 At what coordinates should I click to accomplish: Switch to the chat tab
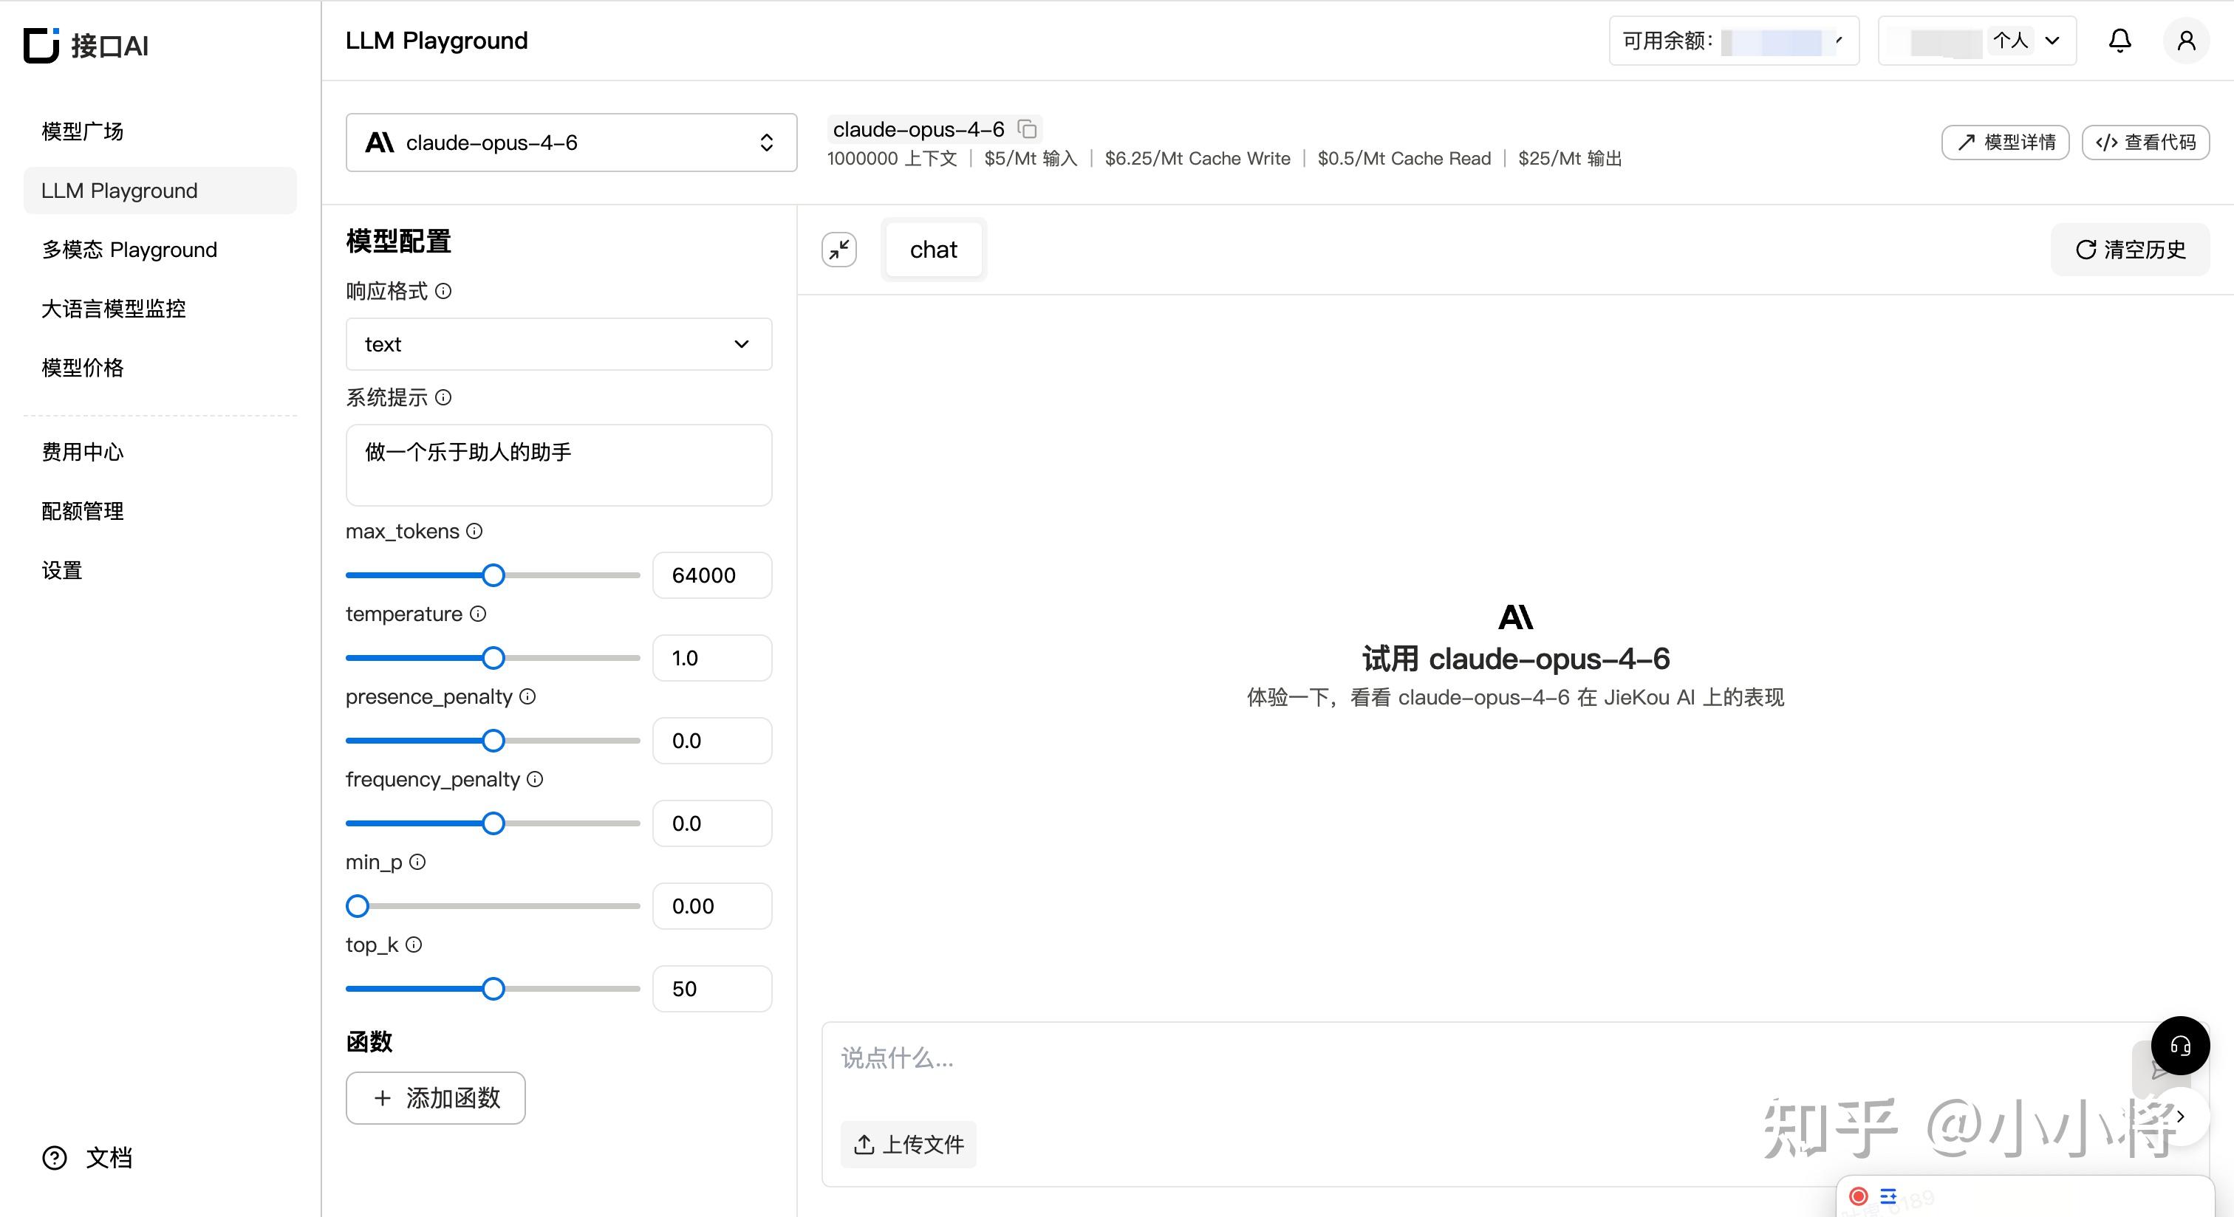933,250
